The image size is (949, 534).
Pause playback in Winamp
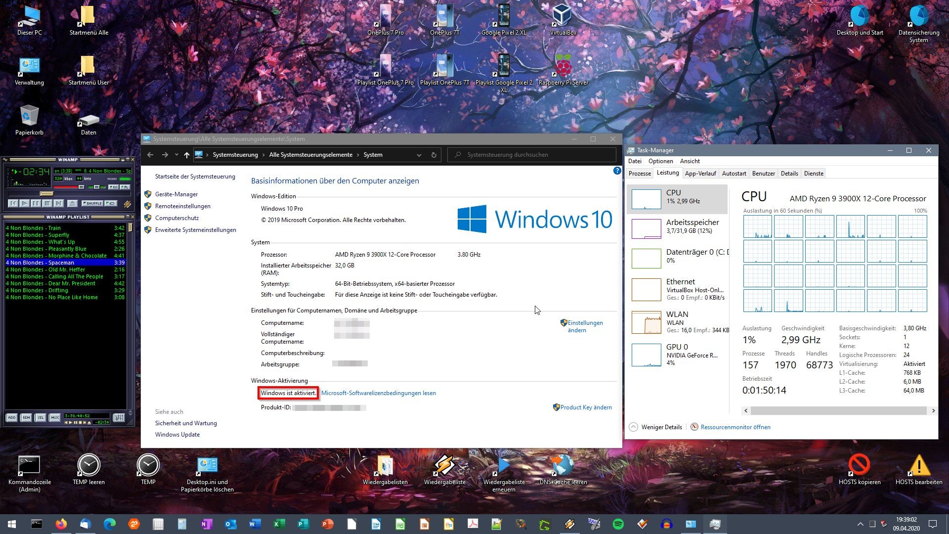pos(36,203)
